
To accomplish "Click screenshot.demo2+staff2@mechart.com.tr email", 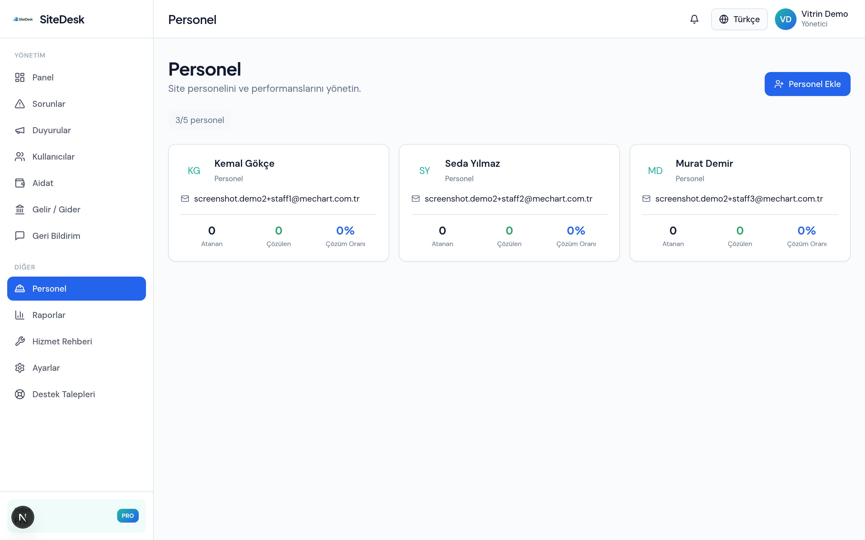I will (x=508, y=199).
